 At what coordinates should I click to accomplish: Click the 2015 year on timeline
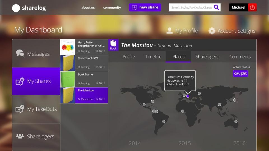point(185,143)
